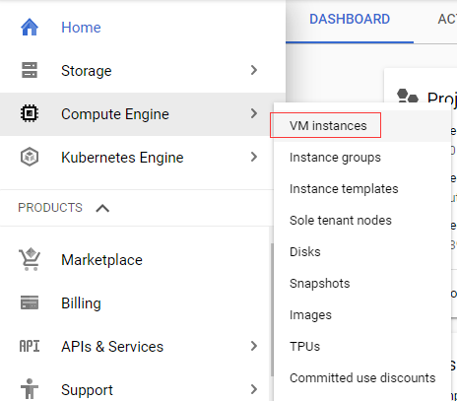Click the Support person icon
Image resolution: width=457 pixels, height=401 pixels.
30,389
